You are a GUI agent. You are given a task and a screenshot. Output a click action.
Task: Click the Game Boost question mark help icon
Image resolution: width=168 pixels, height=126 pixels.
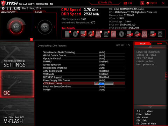(x=31, y=40)
